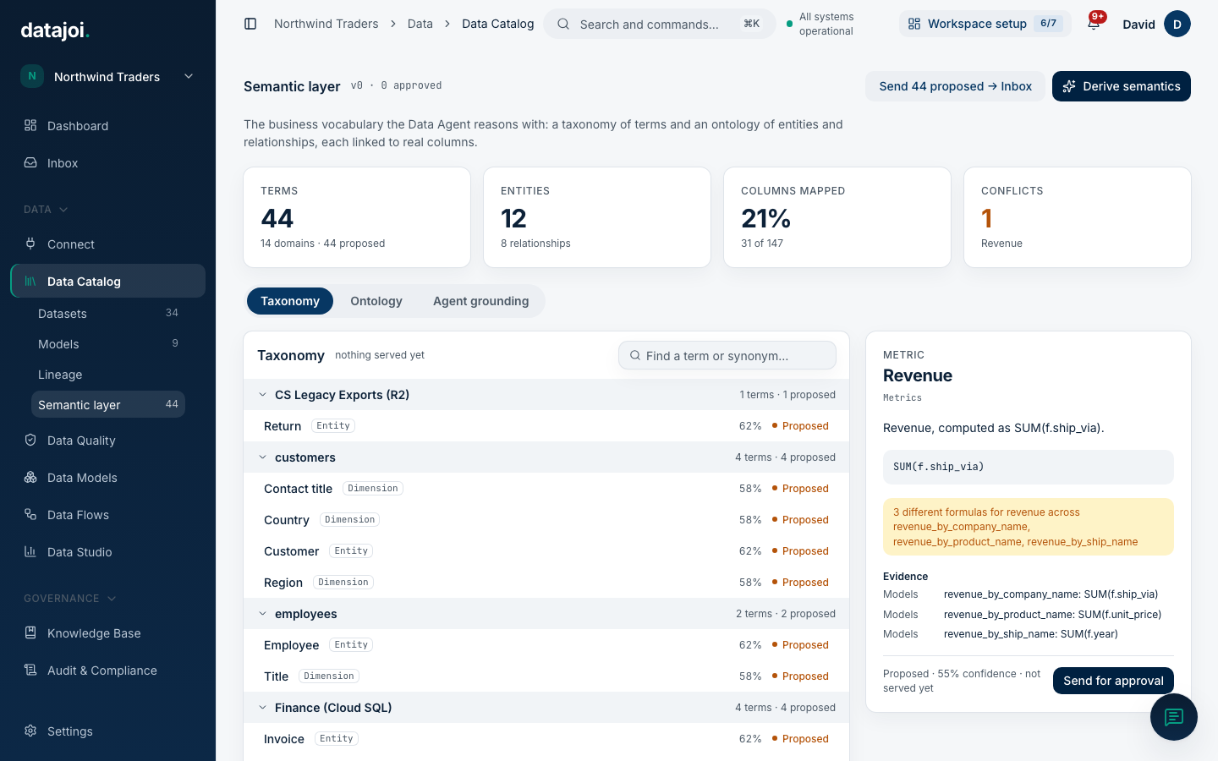Screen dimensions: 1218x761
Task: Collapse the DATA sidebar section
Action: 46,209
